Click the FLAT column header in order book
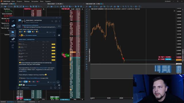184x103 pixels. tap(73, 9)
